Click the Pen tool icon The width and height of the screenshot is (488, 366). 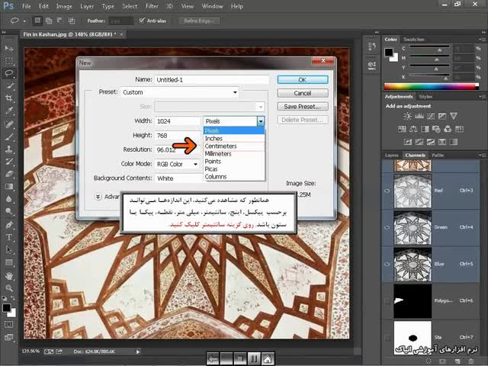pos(9,225)
